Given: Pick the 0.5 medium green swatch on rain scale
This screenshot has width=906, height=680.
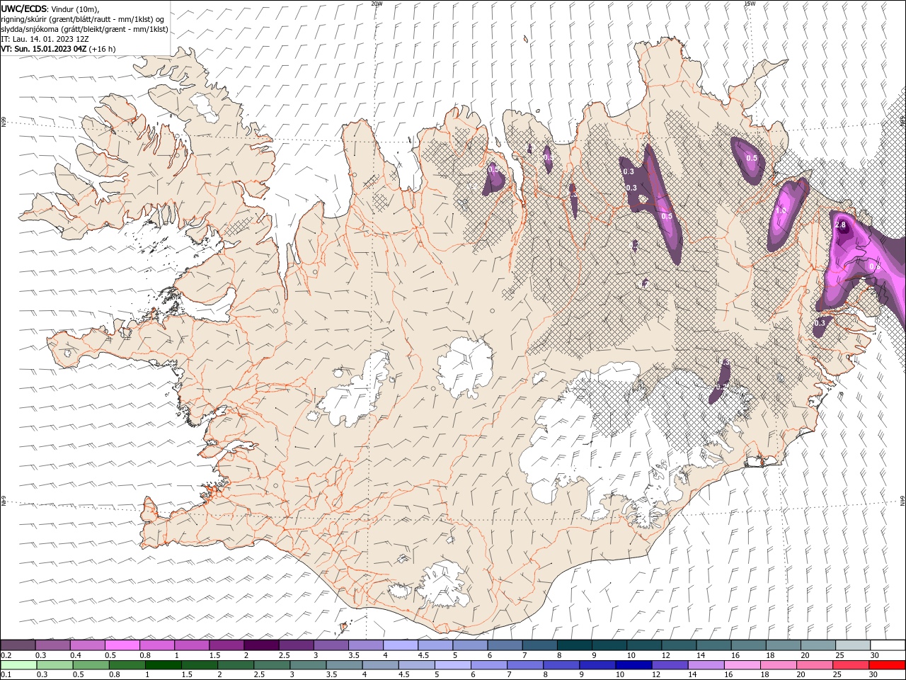Looking at the screenshot, I should click(91, 665).
